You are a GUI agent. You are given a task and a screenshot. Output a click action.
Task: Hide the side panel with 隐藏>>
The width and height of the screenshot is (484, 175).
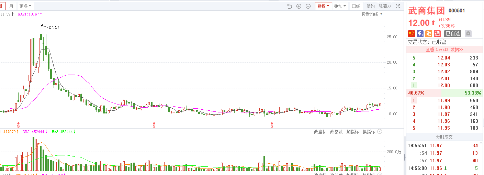click(385, 6)
